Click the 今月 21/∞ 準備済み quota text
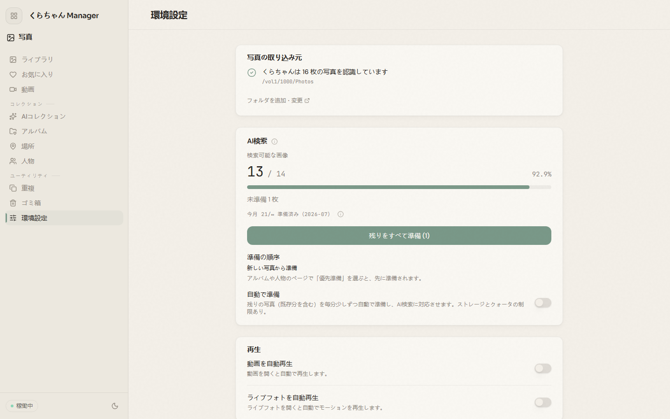Image resolution: width=670 pixels, height=419 pixels. pos(288,214)
